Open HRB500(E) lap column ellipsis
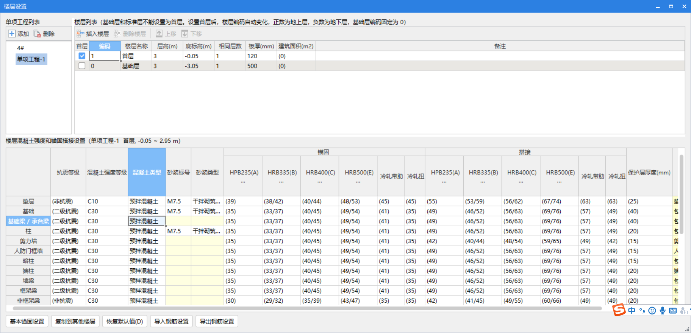 point(559,182)
